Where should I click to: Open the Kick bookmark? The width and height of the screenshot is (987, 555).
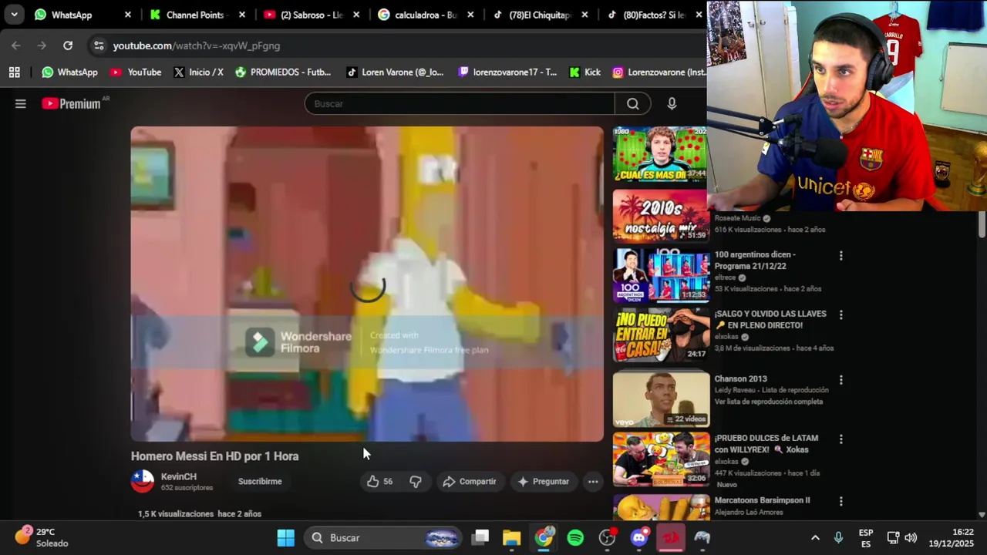[x=584, y=72]
